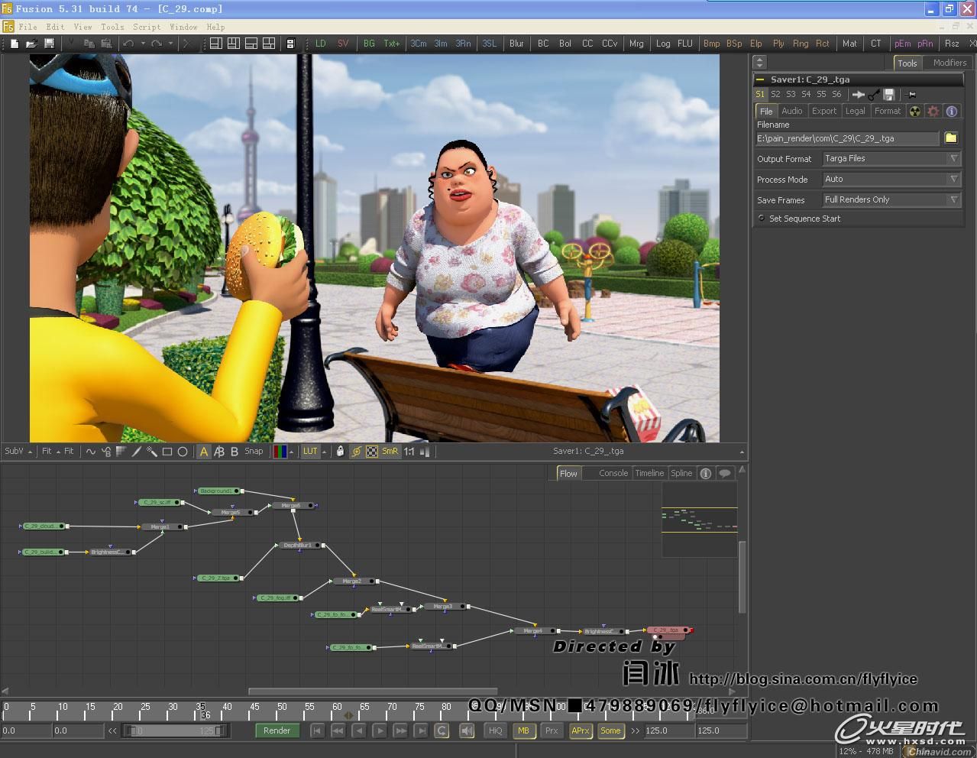Open the SubV subview dropdown
The width and height of the screenshot is (977, 758).
[18, 452]
